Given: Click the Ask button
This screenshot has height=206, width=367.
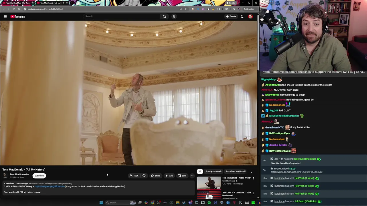Looking at the screenshot, I should coord(169,176).
